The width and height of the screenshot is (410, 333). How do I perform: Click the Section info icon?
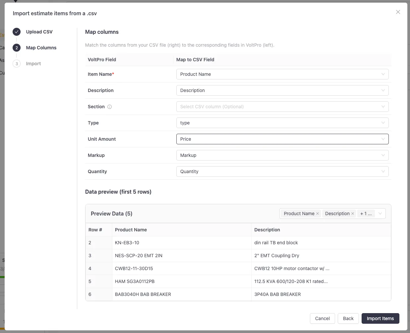(110, 107)
